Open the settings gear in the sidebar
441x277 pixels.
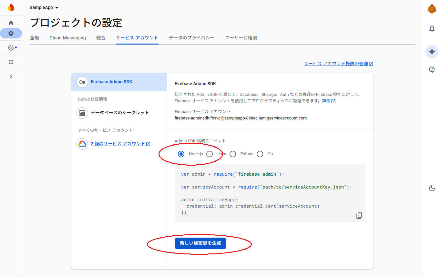tap(11, 33)
